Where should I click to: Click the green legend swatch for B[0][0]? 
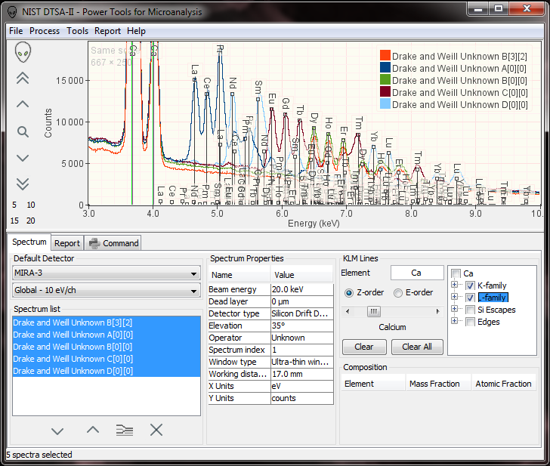[x=385, y=79]
